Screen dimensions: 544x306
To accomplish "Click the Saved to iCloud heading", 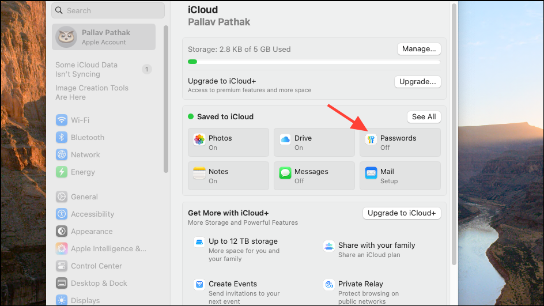I will pyautogui.click(x=225, y=116).
